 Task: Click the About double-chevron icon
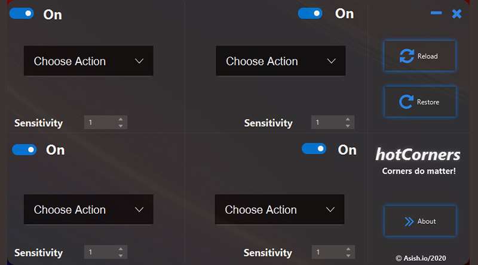(409, 222)
